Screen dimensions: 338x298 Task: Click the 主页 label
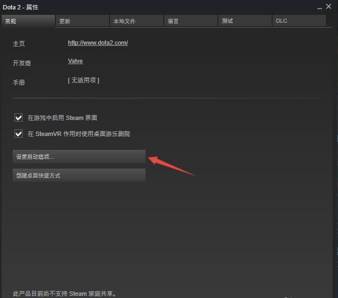(19, 44)
